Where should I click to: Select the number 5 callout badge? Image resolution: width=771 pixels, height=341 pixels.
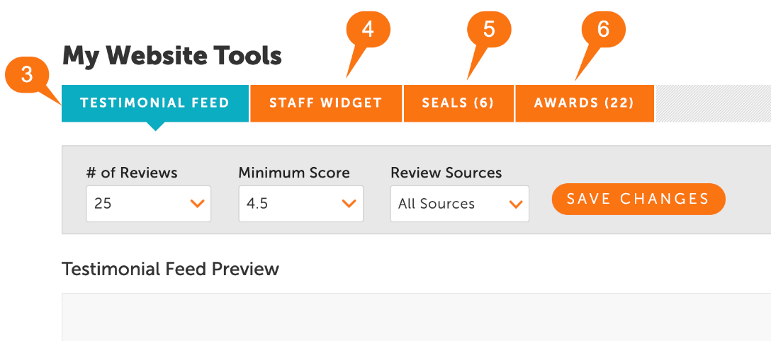pyautogui.click(x=489, y=29)
